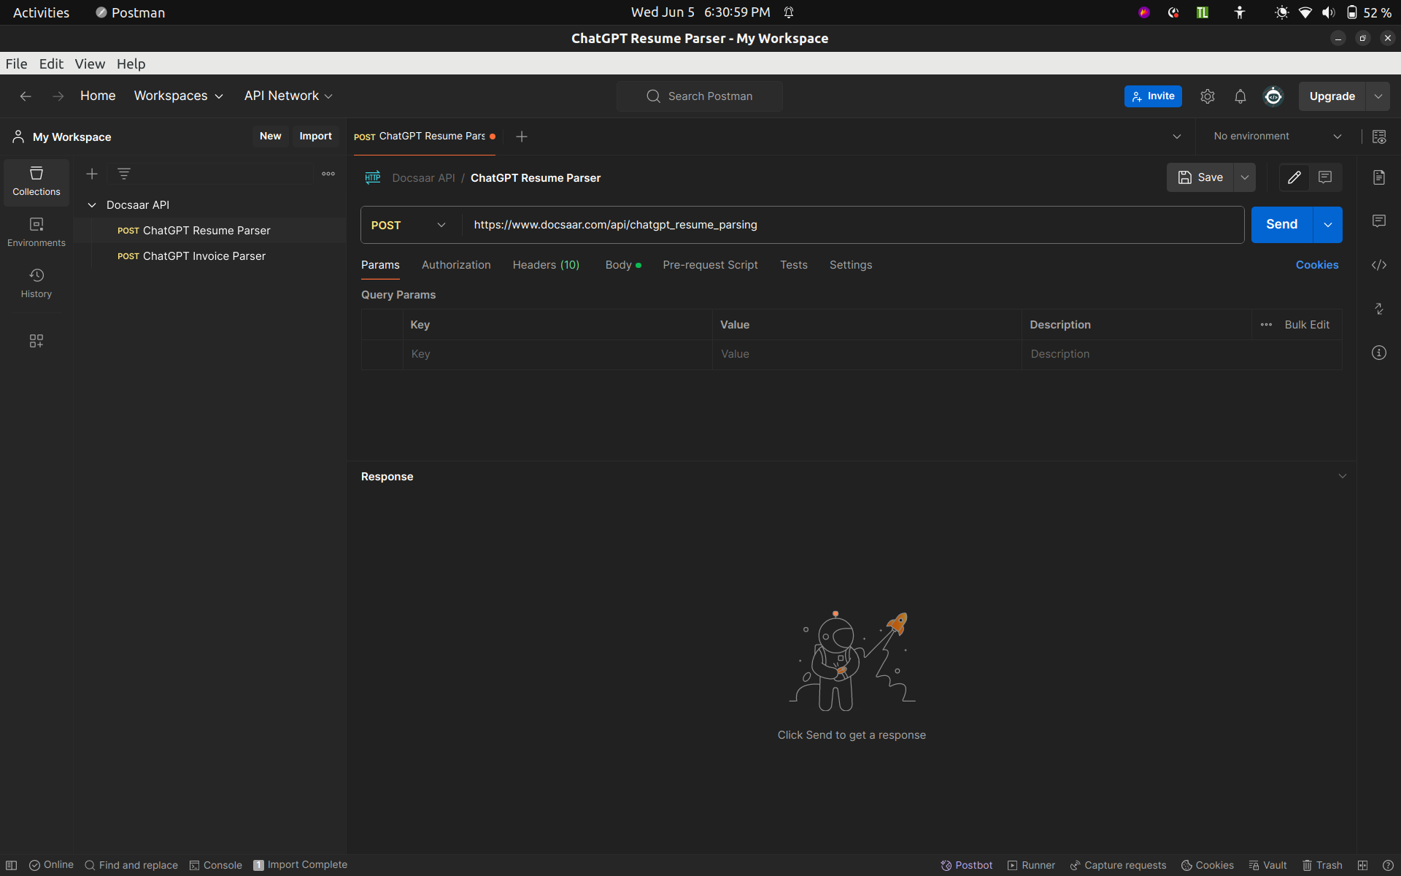Viewport: 1401px width, 876px height.
Task: Open the File menu
Action: coord(16,64)
